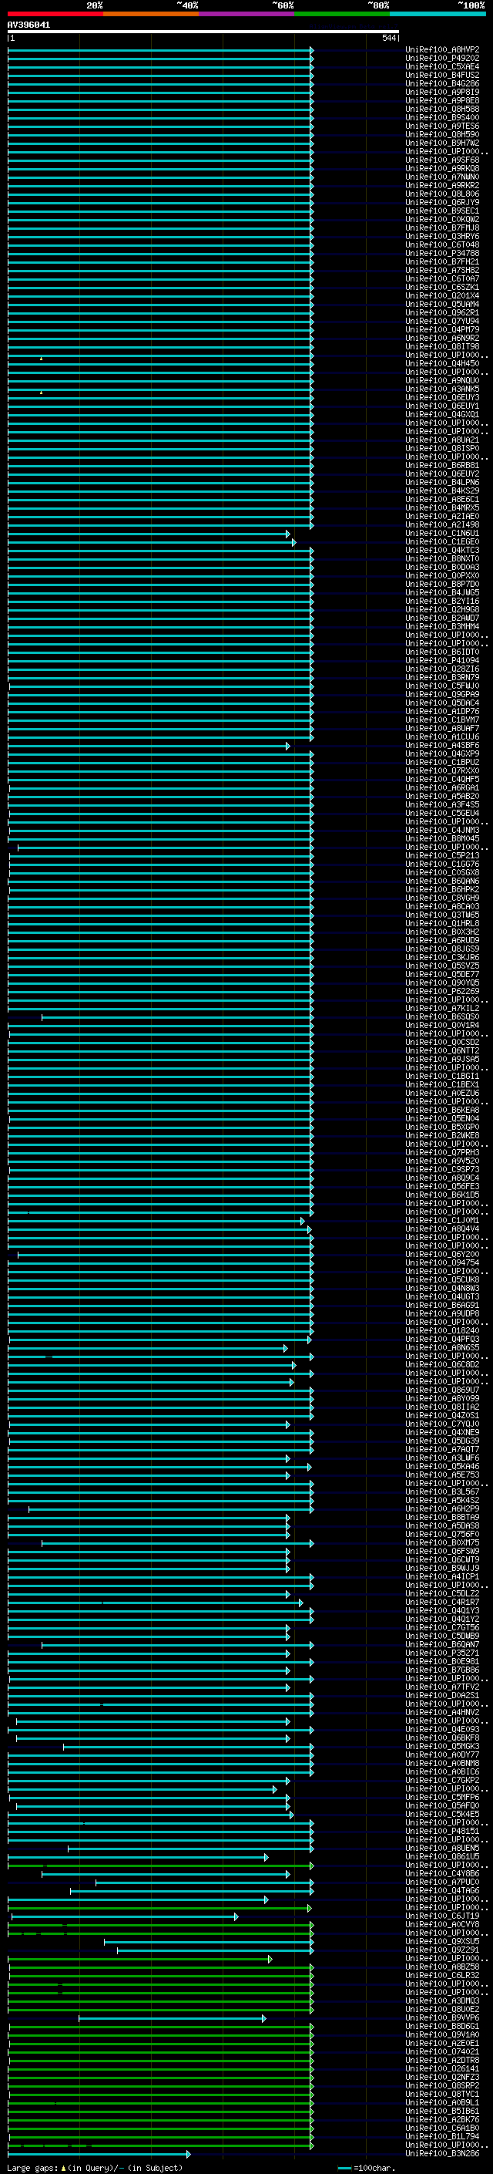Select the UniRef100_A8BZ58 label
The image size is (493, 2174).
pos(442,1967)
